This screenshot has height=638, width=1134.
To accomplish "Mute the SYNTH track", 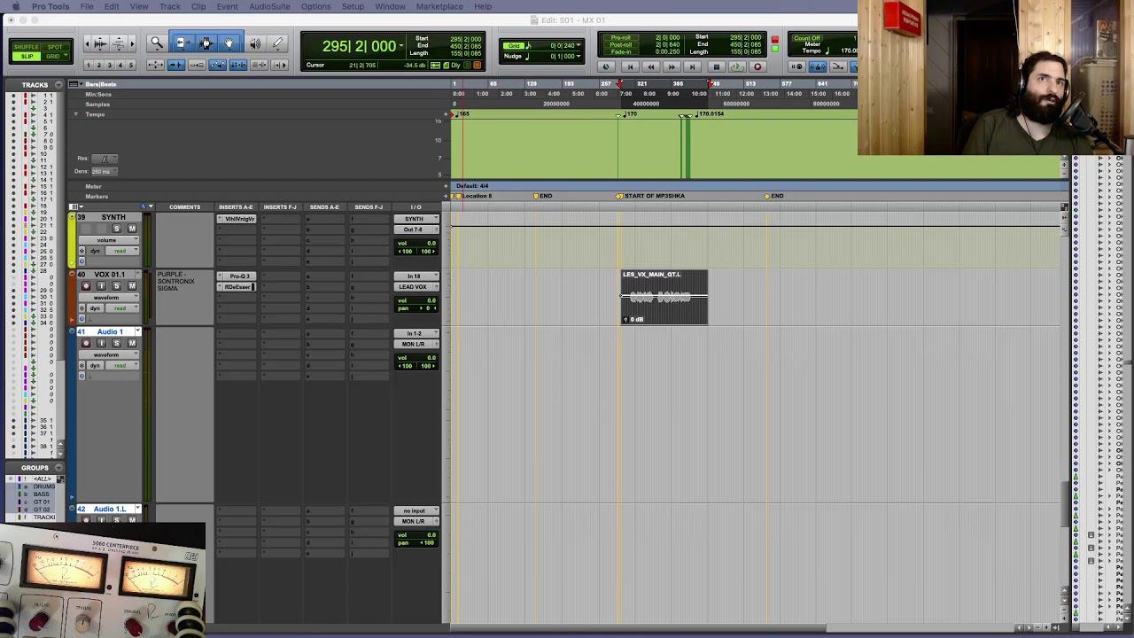I will click(x=132, y=229).
